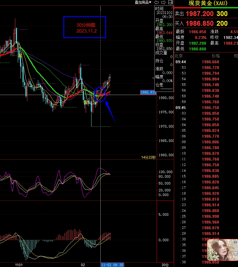Select the blue ellipse drawing on the chart
The height and width of the screenshot is (267, 238).
point(100,94)
